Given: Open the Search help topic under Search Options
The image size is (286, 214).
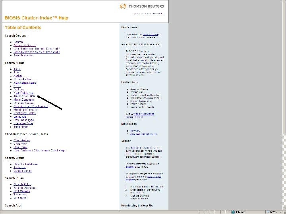Looking at the screenshot, I should [18, 42].
